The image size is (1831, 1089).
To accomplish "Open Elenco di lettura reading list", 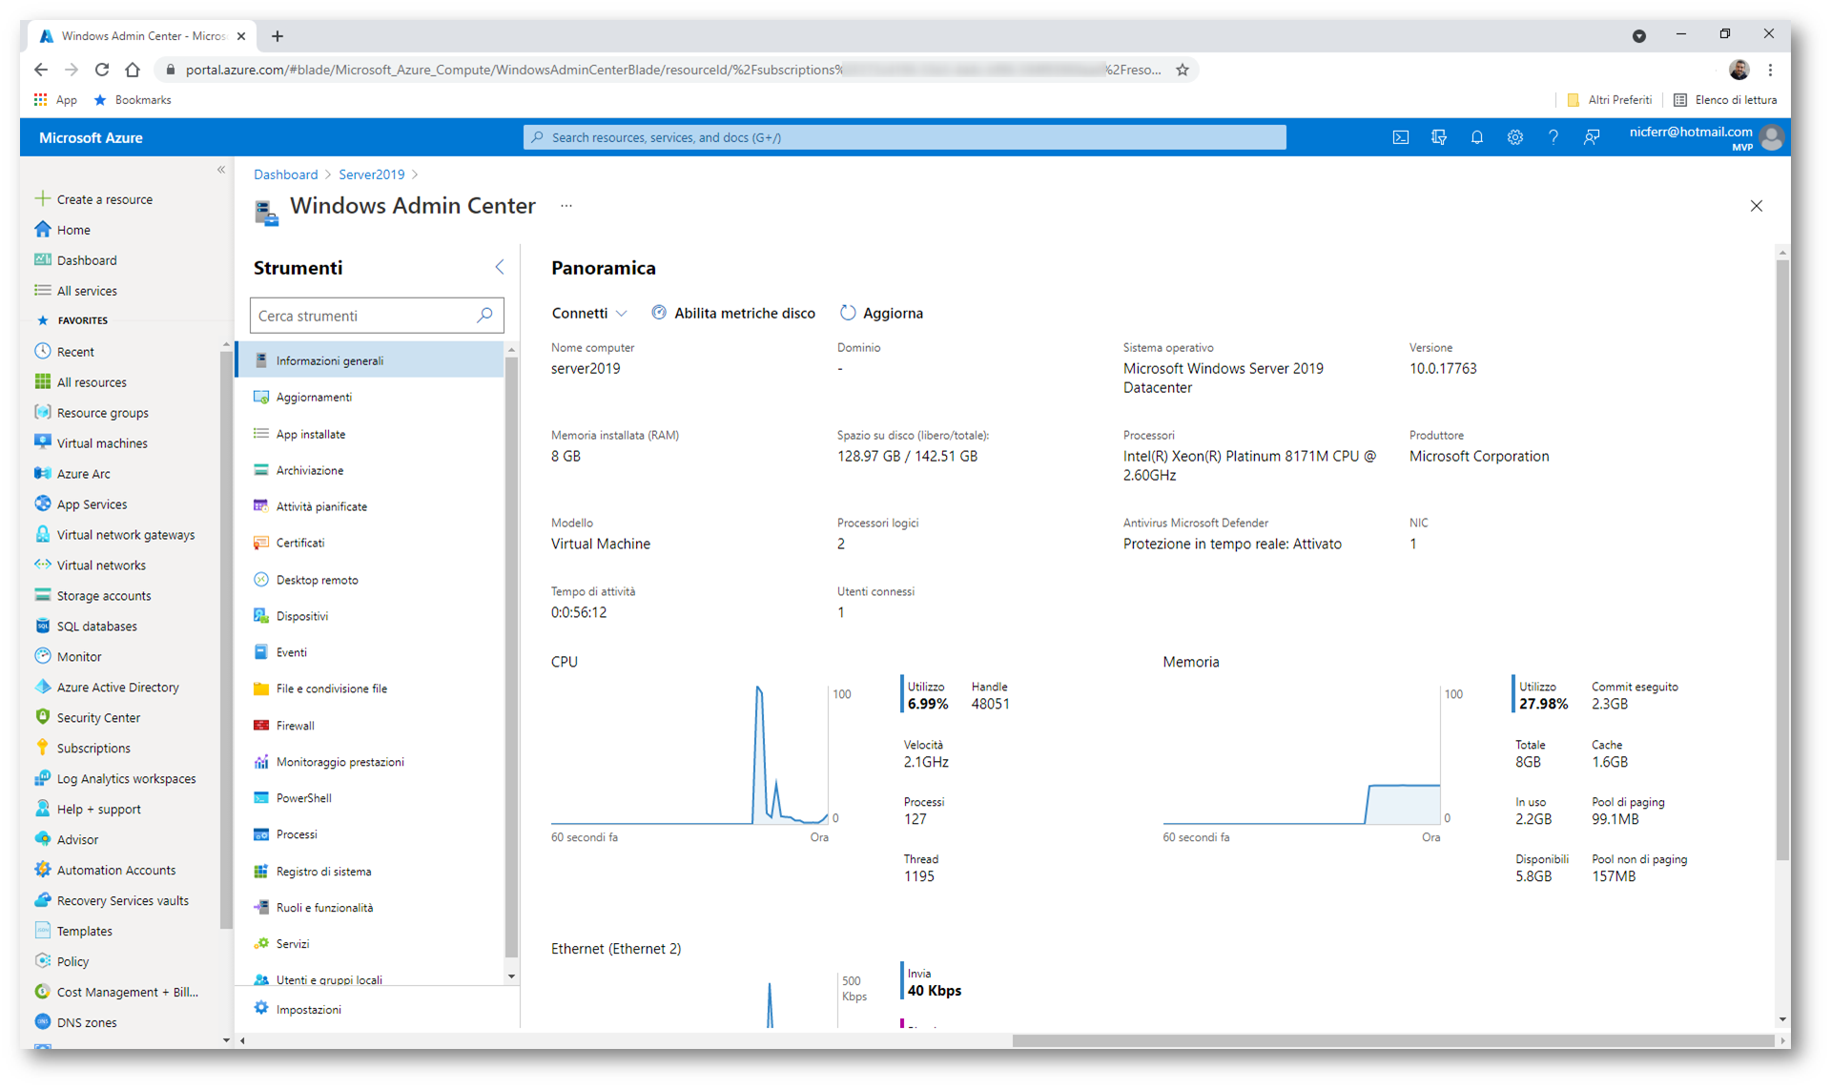I will click(x=1725, y=100).
